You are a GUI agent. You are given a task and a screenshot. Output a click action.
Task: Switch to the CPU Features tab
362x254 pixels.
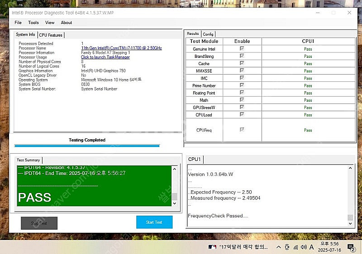[51, 35]
